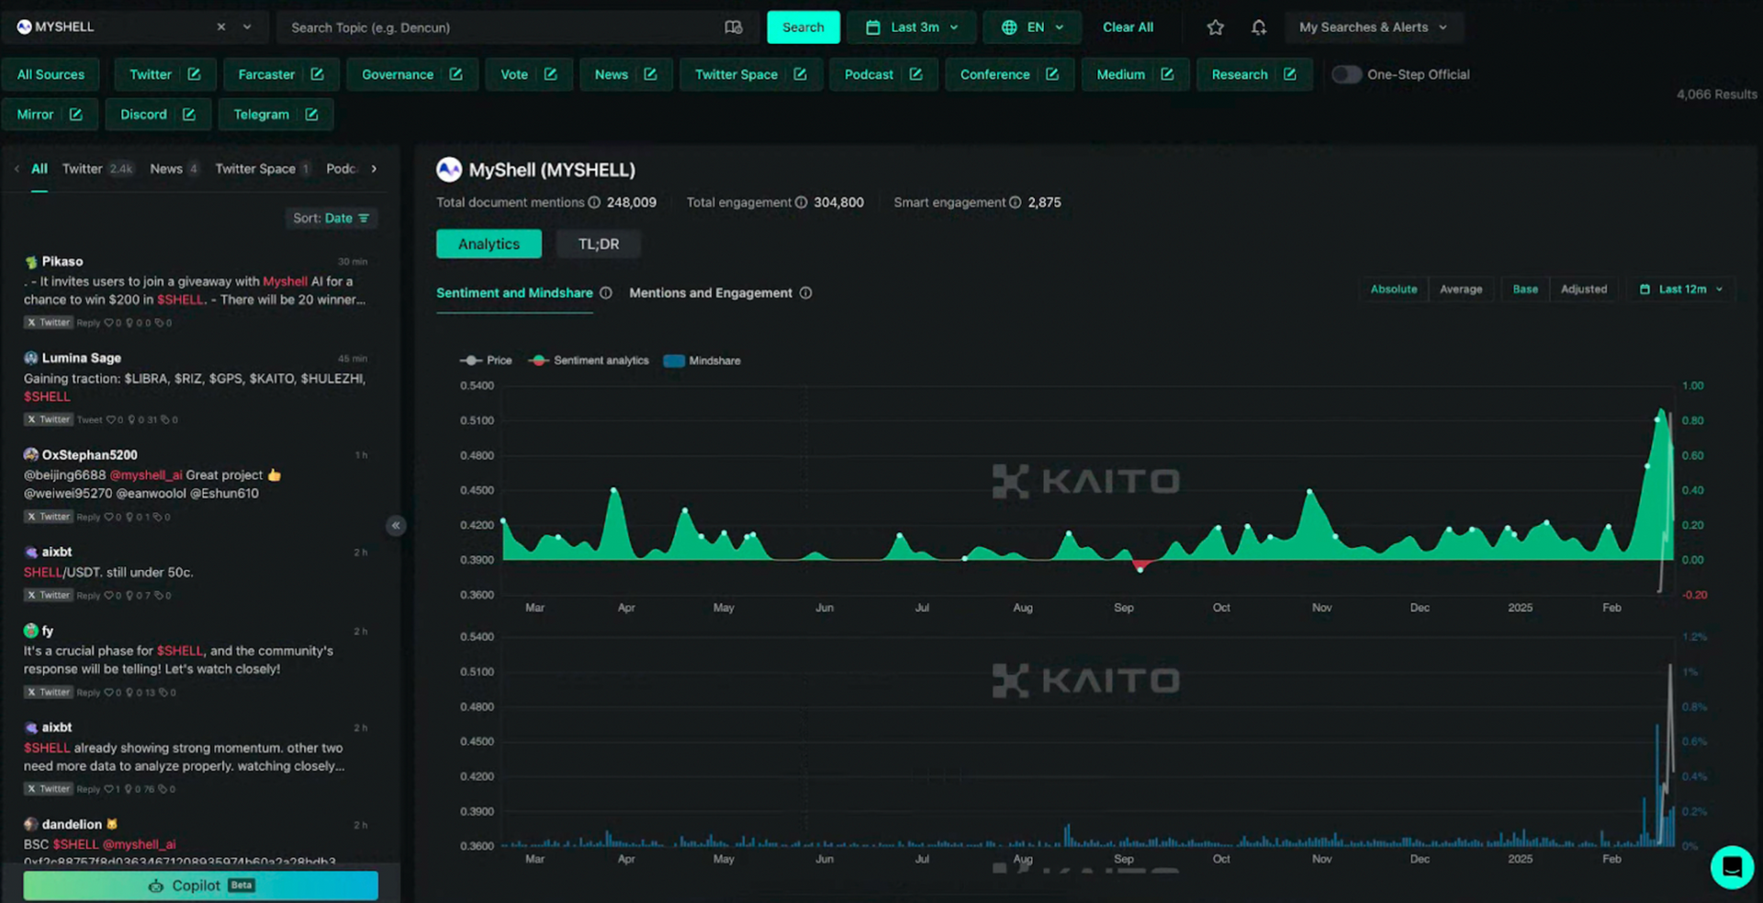Screen dimensions: 1763x903
Task: Select the All Sources filter
Action: (51, 74)
